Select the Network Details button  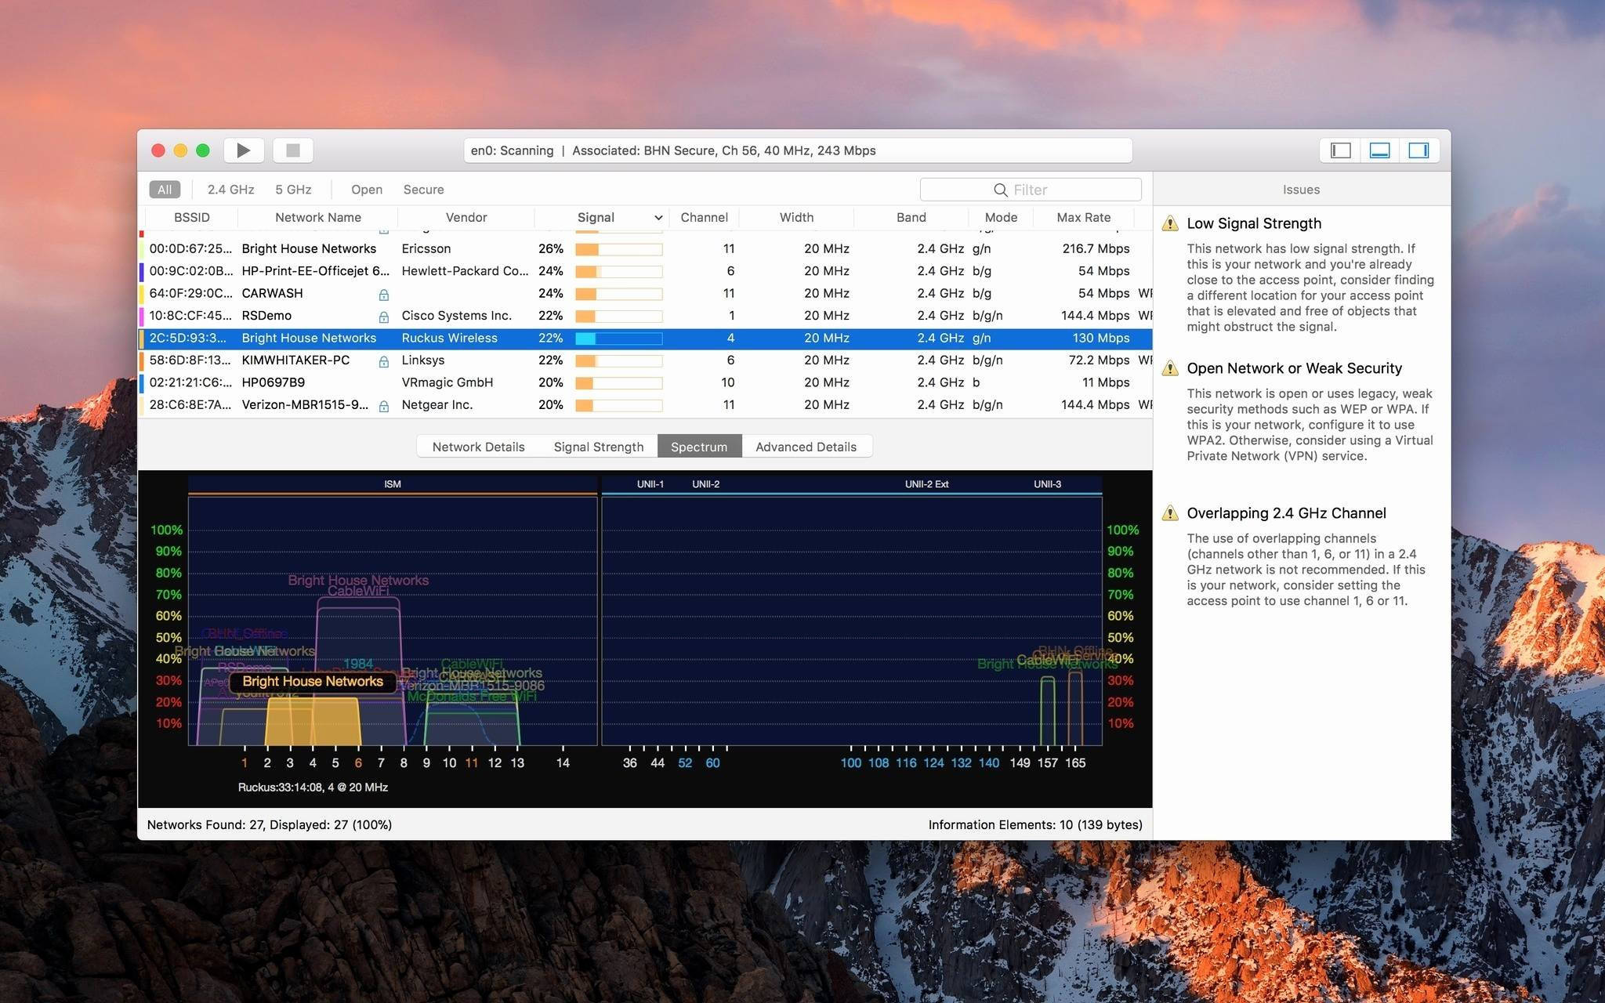(x=477, y=445)
